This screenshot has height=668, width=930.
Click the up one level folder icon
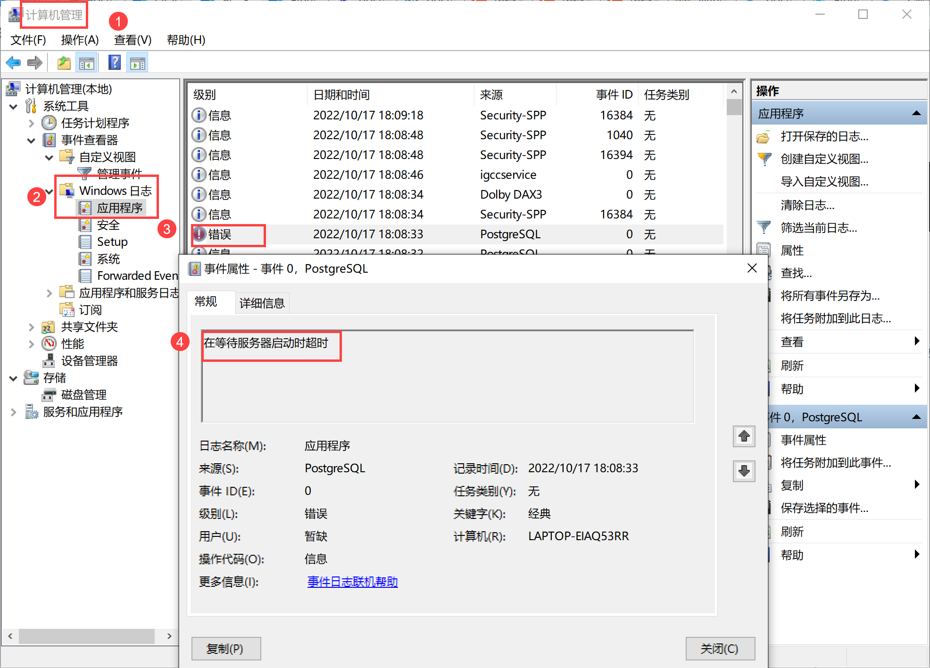pos(64,62)
